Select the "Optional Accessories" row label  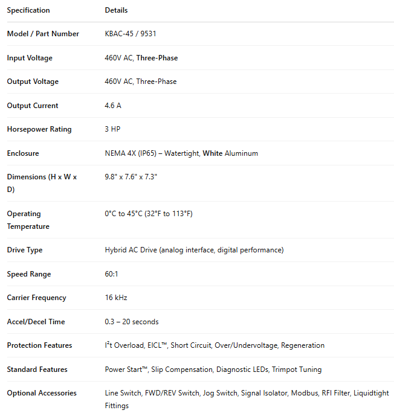42,393
